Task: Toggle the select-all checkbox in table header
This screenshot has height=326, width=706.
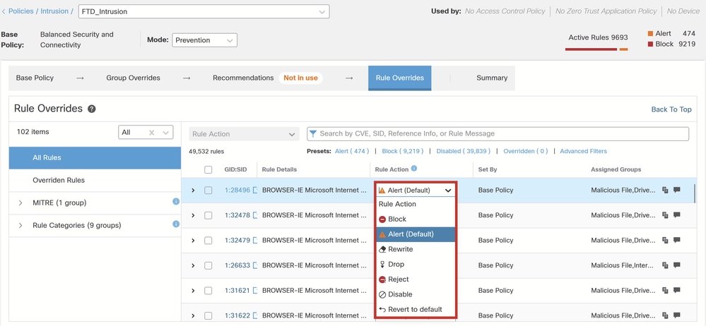Action: 208,169
